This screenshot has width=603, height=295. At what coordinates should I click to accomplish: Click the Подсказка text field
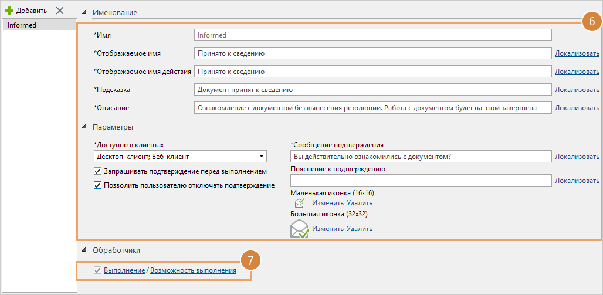click(372, 90)
